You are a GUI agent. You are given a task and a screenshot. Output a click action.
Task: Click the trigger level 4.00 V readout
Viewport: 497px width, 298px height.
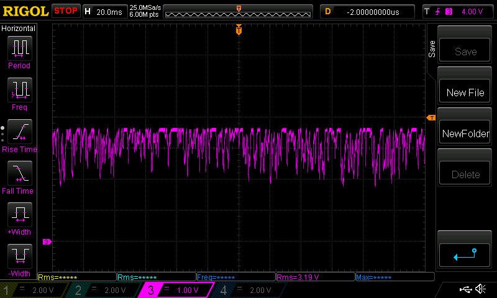472,12
